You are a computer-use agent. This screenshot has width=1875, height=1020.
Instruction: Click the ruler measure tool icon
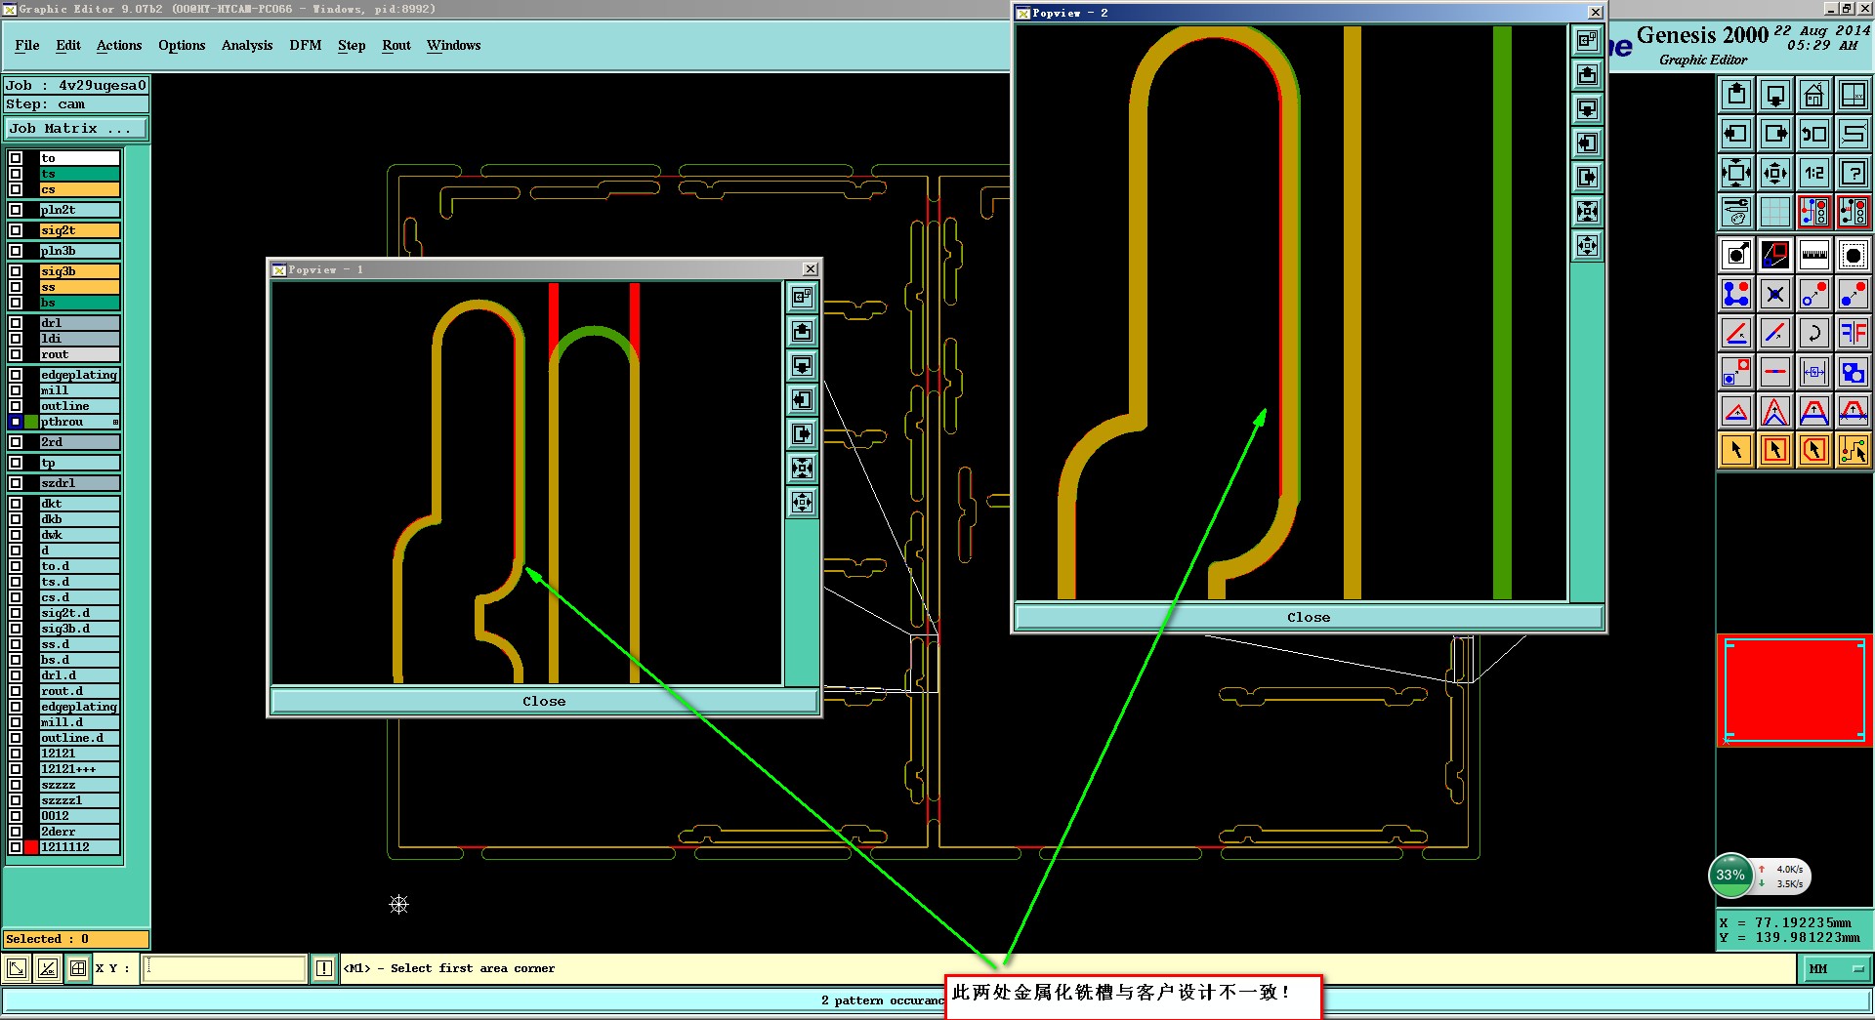click(1813, 255)
